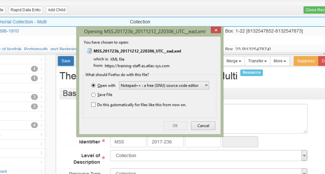Select the "Open with" radio button
Image resolution: width=325 pixels, height=174 pixels.
[x=94, y=85]
